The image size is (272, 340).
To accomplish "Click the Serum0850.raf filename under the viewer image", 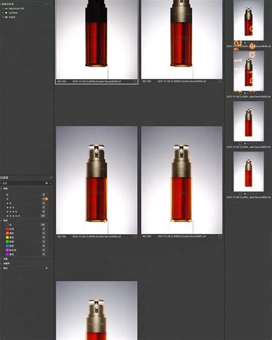I will [x=96, y=237].
